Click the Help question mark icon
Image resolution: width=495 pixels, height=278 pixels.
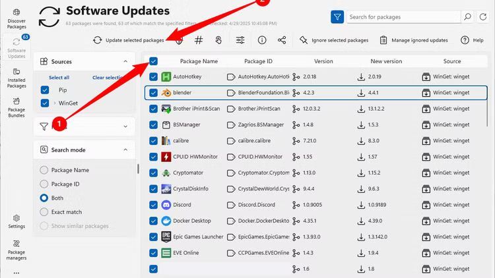tap(465, 40)
